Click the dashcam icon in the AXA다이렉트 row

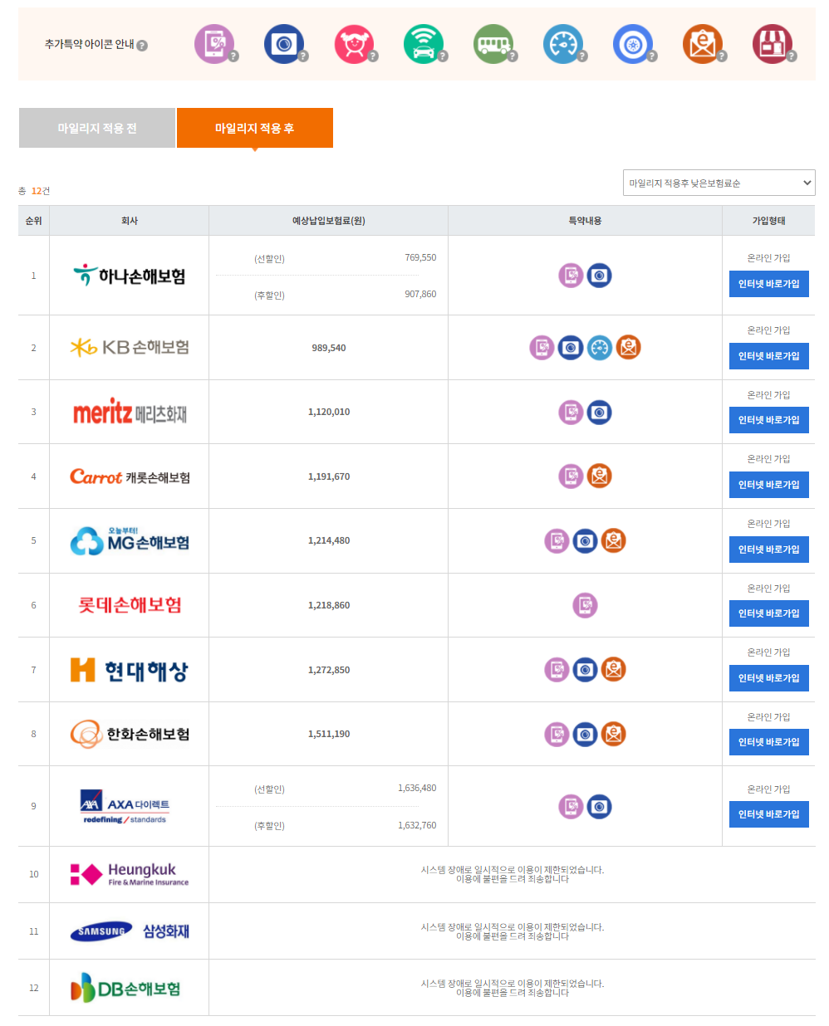(x=600, y=807)
